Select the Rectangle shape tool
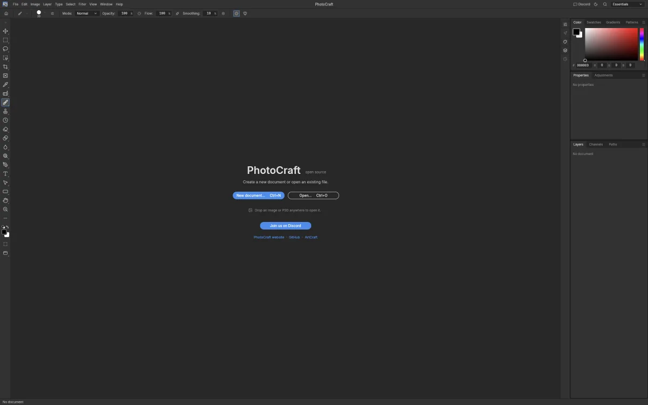The image size is (648, 405). 5,192
